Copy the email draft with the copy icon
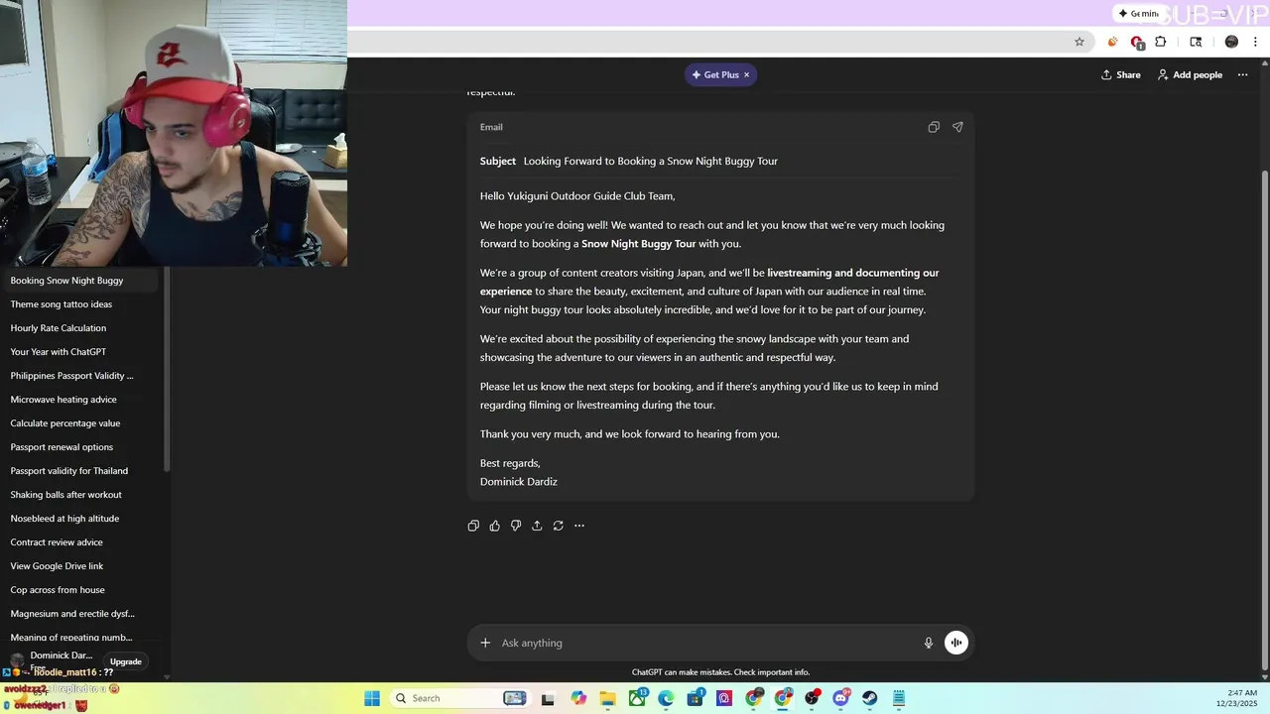Viewport: 1270px width, 714px height. (x=934, y=127)
